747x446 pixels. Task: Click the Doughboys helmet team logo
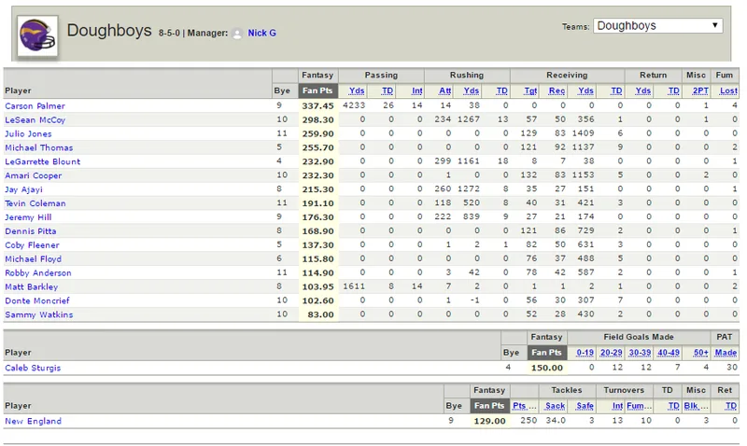point(37,35)
